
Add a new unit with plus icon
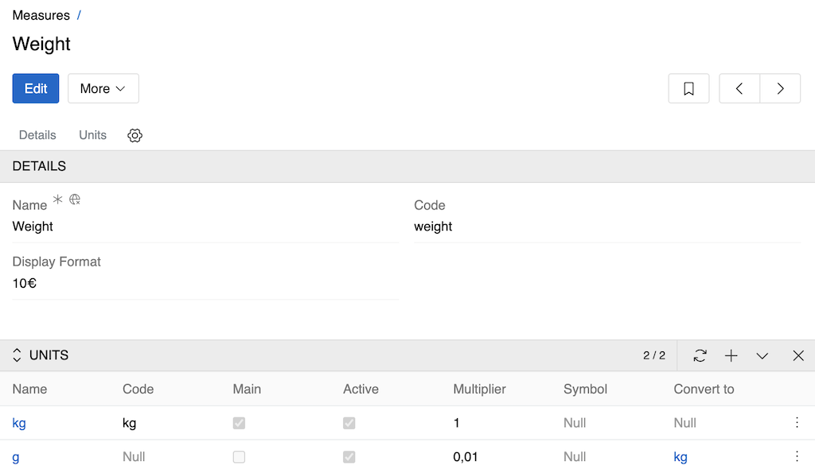point(731,355)
